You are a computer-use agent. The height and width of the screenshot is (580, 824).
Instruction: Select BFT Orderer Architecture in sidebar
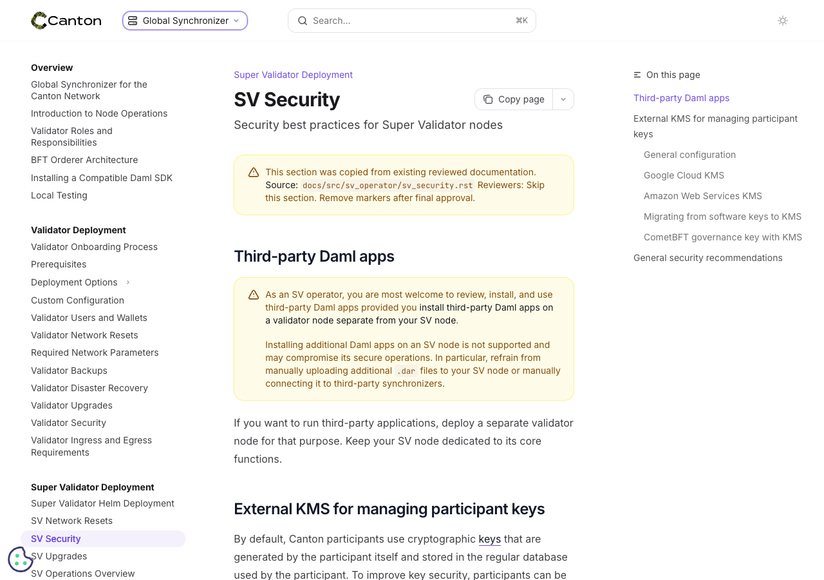[84, 160]
